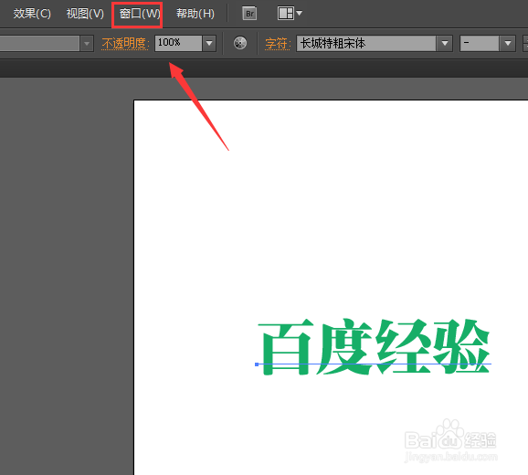Expand the font style dropdown arrow
528x475 pixels.
(x=508, y=43)
